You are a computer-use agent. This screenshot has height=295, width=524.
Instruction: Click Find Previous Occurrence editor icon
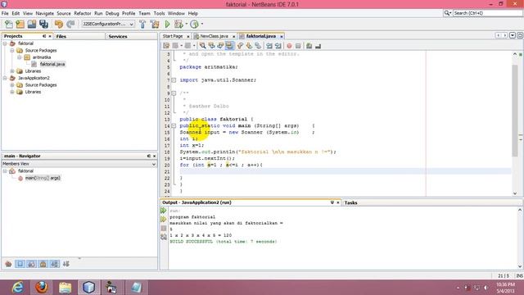[x=211, y=46]
